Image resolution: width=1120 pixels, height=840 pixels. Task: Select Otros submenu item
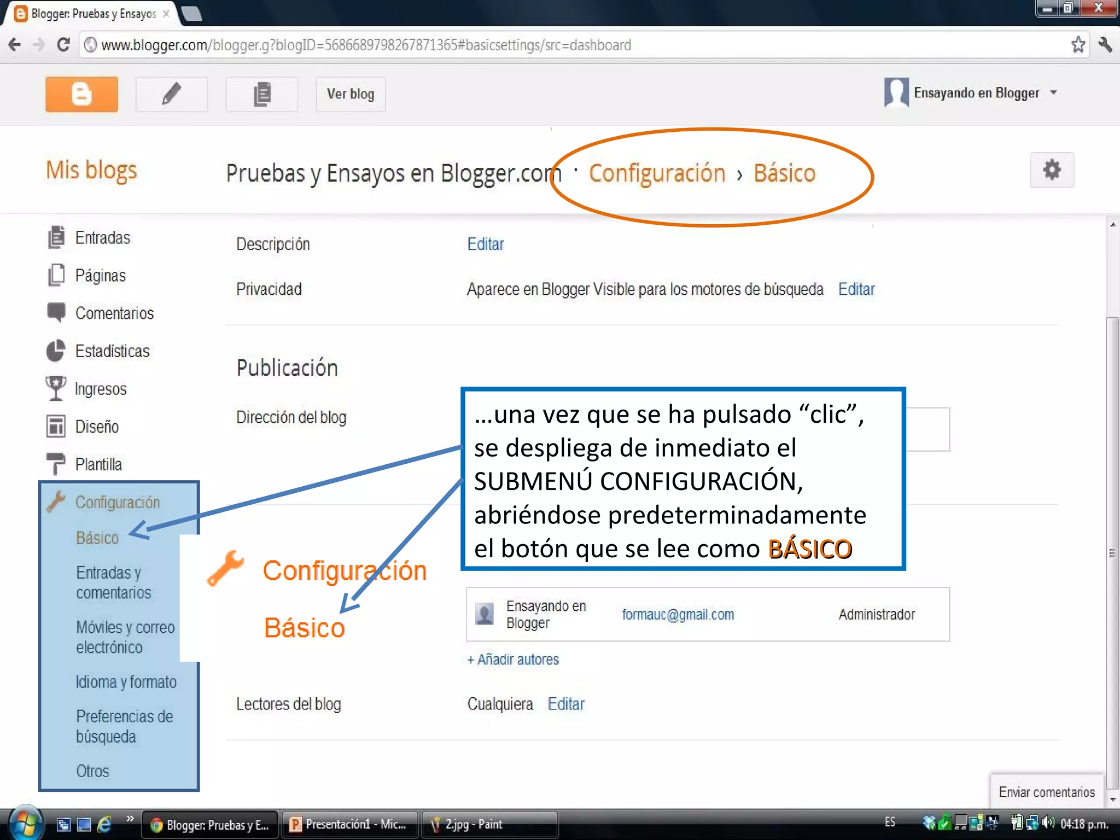pos(92,771)
